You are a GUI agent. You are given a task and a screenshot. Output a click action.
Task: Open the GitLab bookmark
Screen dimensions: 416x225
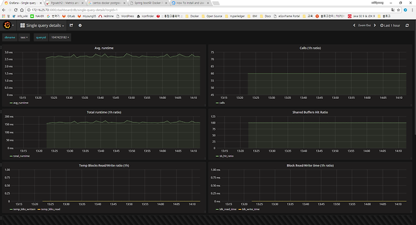click(x=68, y=16)
